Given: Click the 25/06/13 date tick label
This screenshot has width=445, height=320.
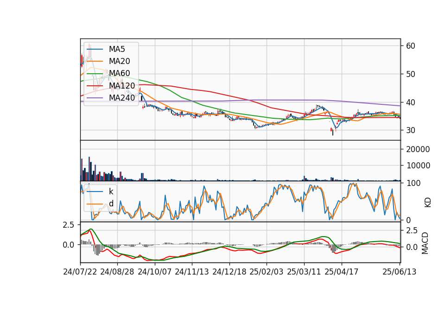Looking at the screenshot, I should click(399, 272).
